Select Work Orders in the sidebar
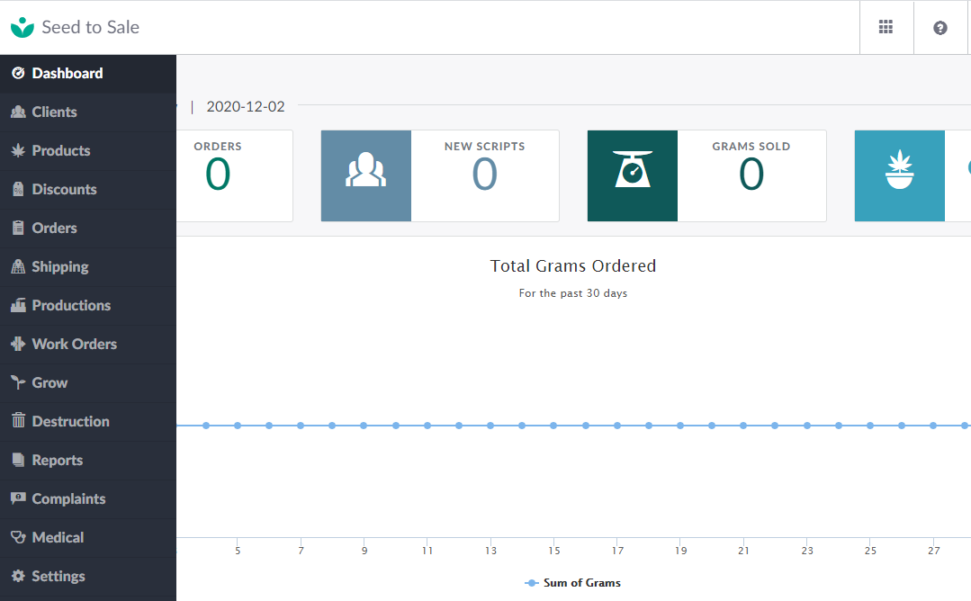Screen dimensions: 971x601 (74, 344)
